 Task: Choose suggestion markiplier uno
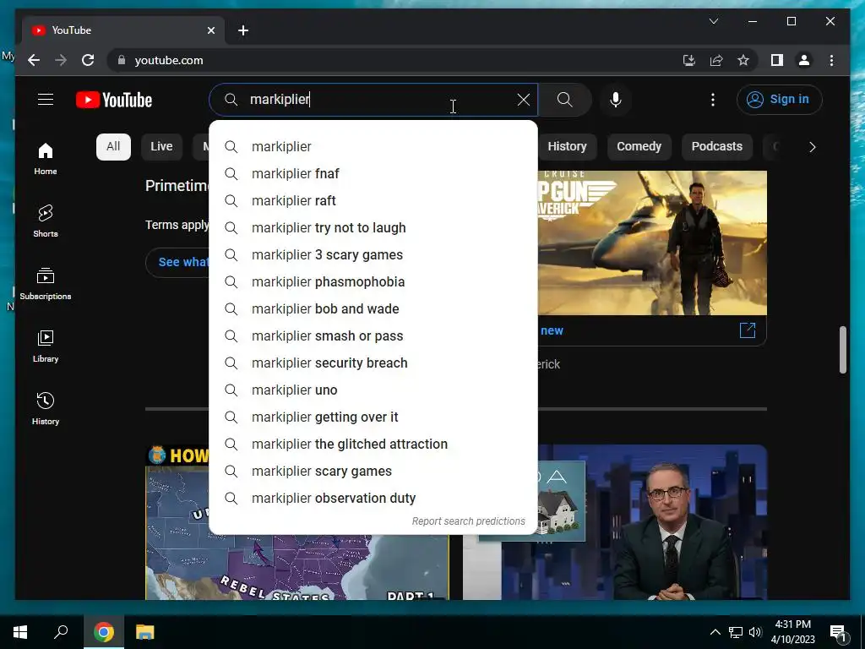373,390
